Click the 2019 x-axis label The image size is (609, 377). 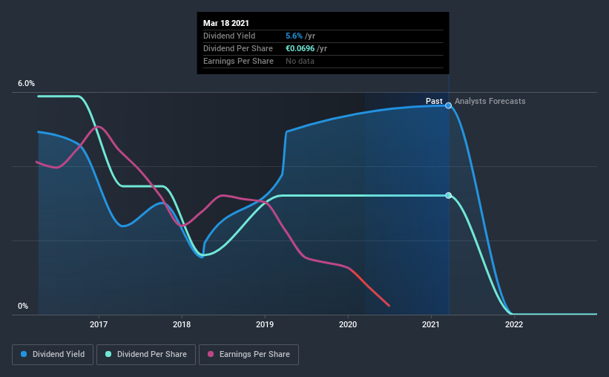[265, 324]
